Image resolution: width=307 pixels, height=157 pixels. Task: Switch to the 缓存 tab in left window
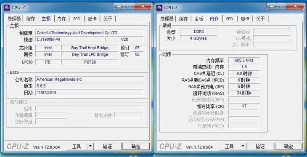pos(31,19)
